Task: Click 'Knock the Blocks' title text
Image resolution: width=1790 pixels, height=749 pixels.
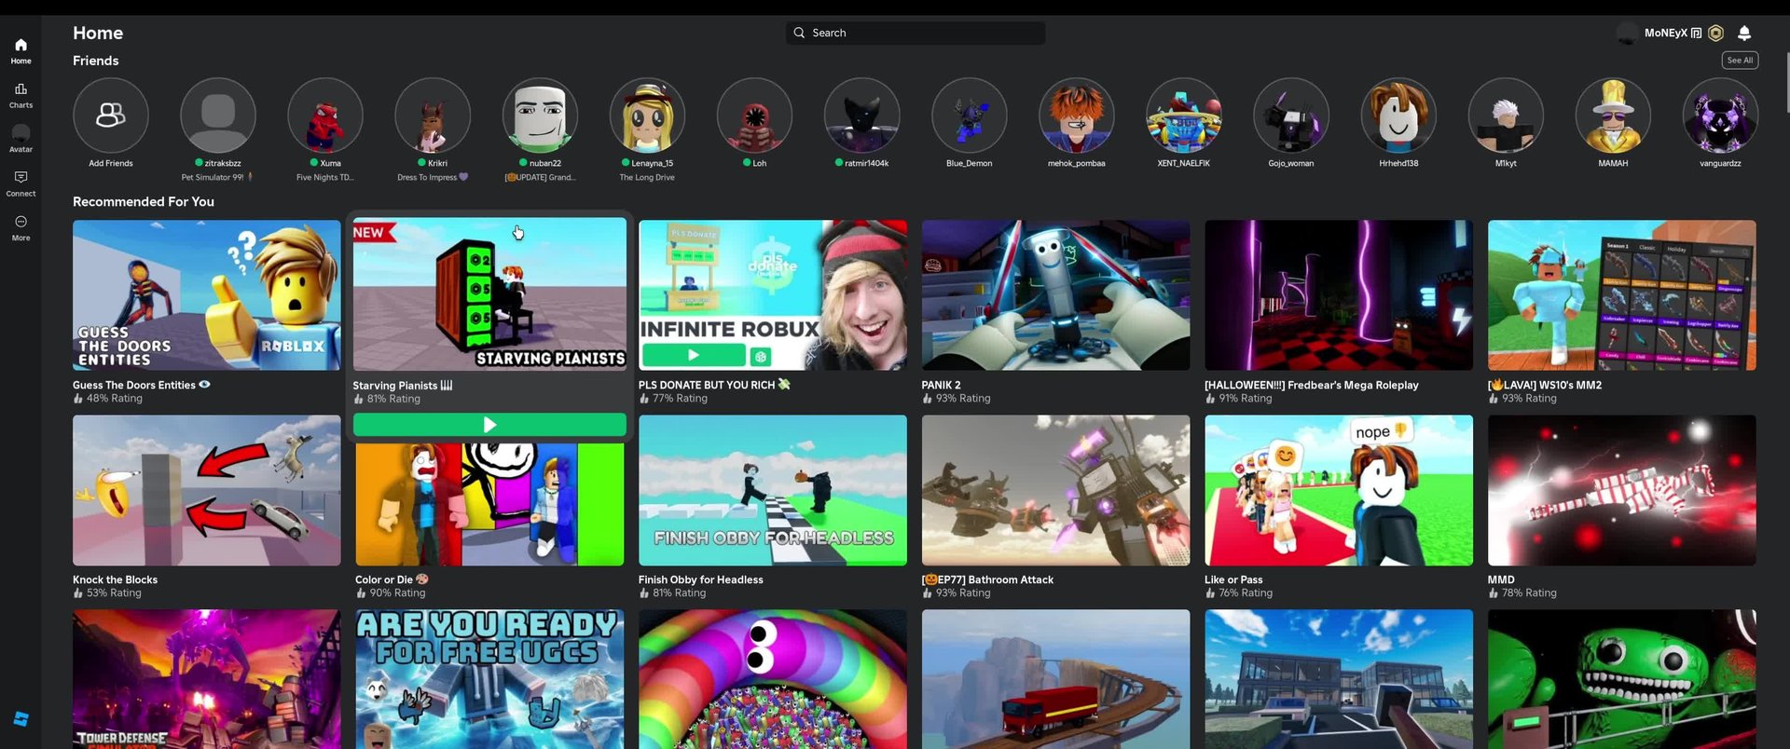Action: [x=116, y=579]
